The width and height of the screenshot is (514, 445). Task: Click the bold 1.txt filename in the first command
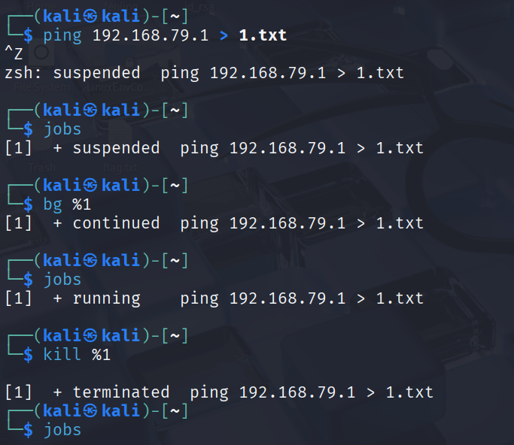tap(263, 35)
